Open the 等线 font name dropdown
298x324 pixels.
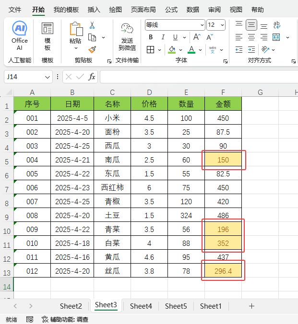pyautogui.click(x=202, y=25)
